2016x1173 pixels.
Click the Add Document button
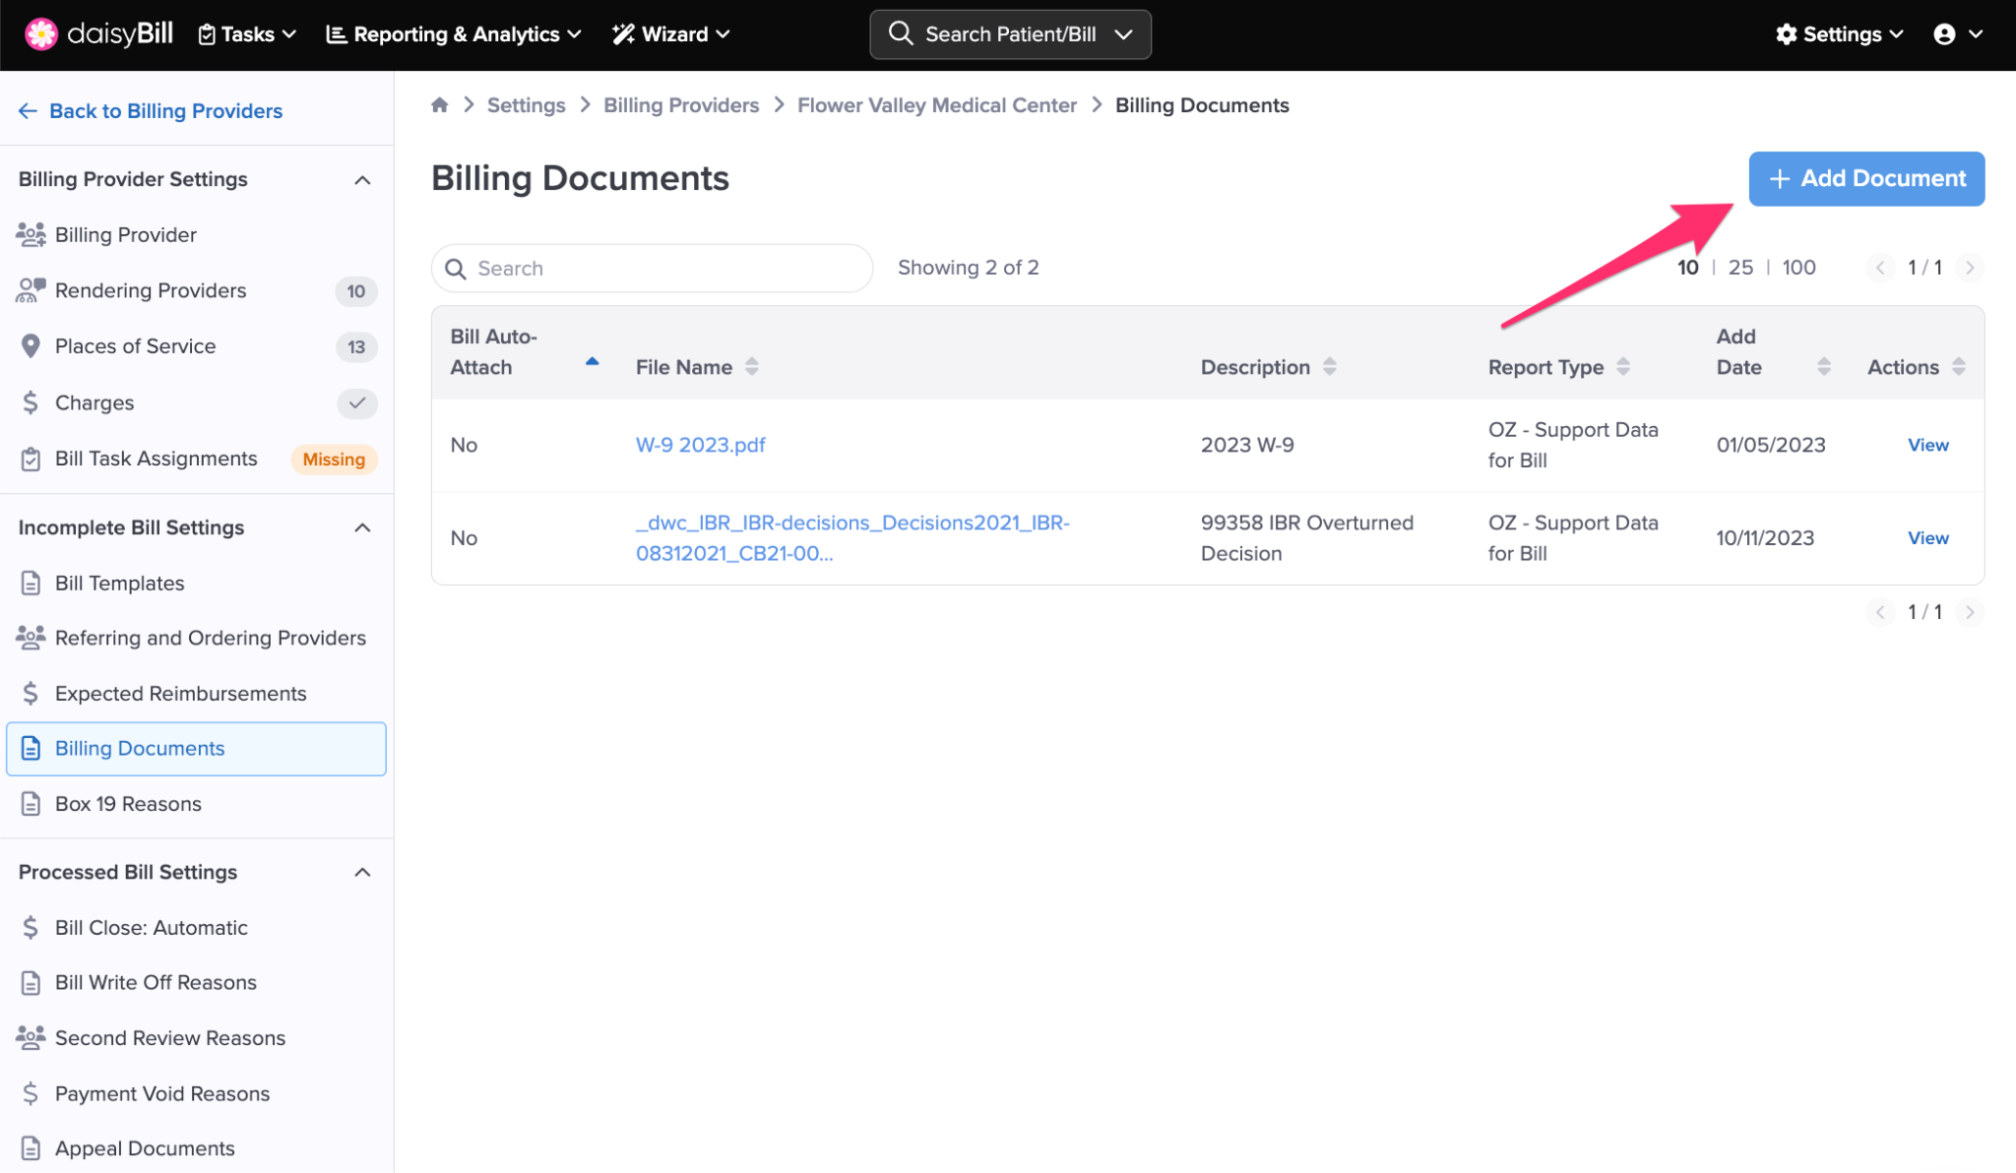pyautogui.click(x=1865, y=179)
